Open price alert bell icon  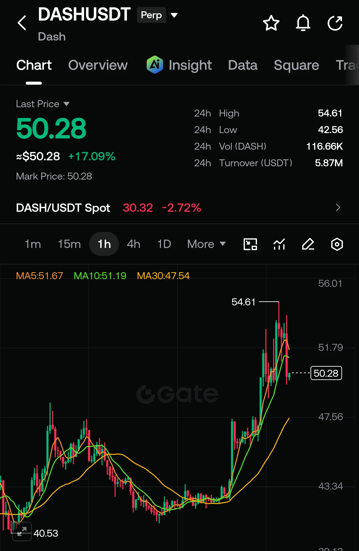[303, 23]
